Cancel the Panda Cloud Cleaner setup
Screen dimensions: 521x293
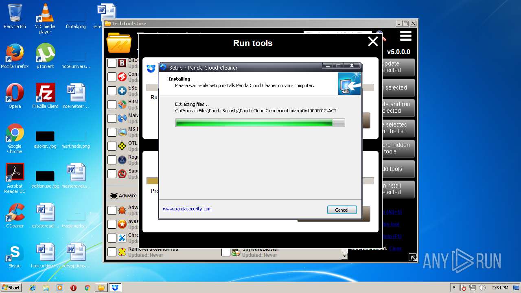(342, 210)
